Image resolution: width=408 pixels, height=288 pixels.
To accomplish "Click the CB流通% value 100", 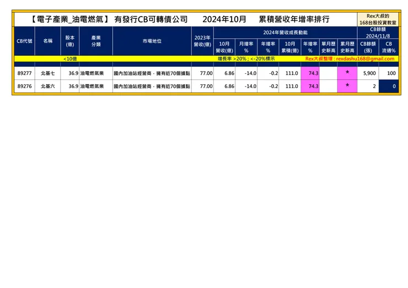I will point(391,73).
